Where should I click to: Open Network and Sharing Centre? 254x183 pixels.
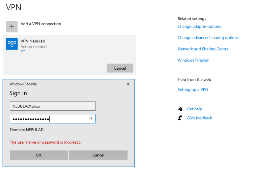203,49
